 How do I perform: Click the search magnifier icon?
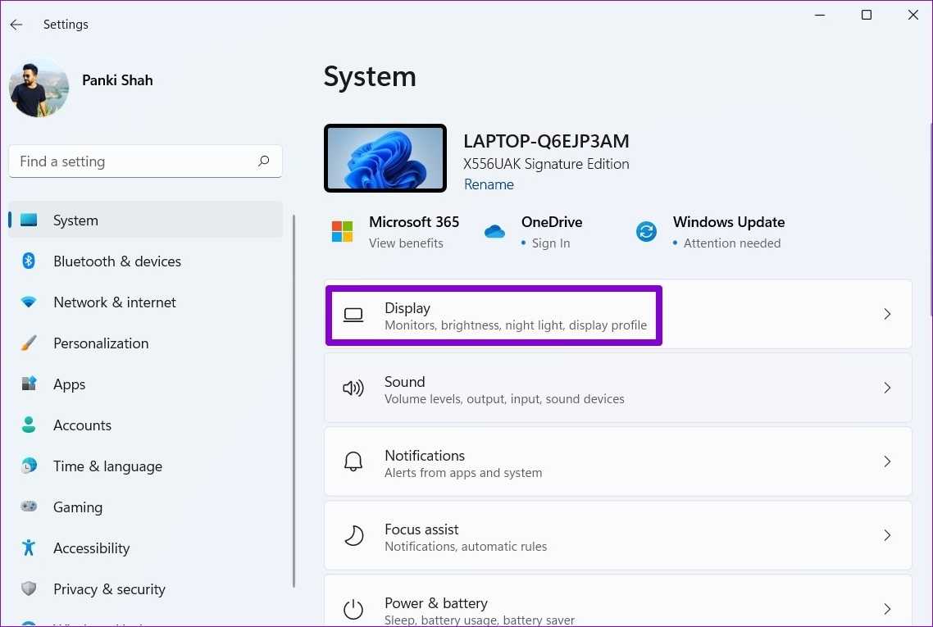tap(263, 161)
